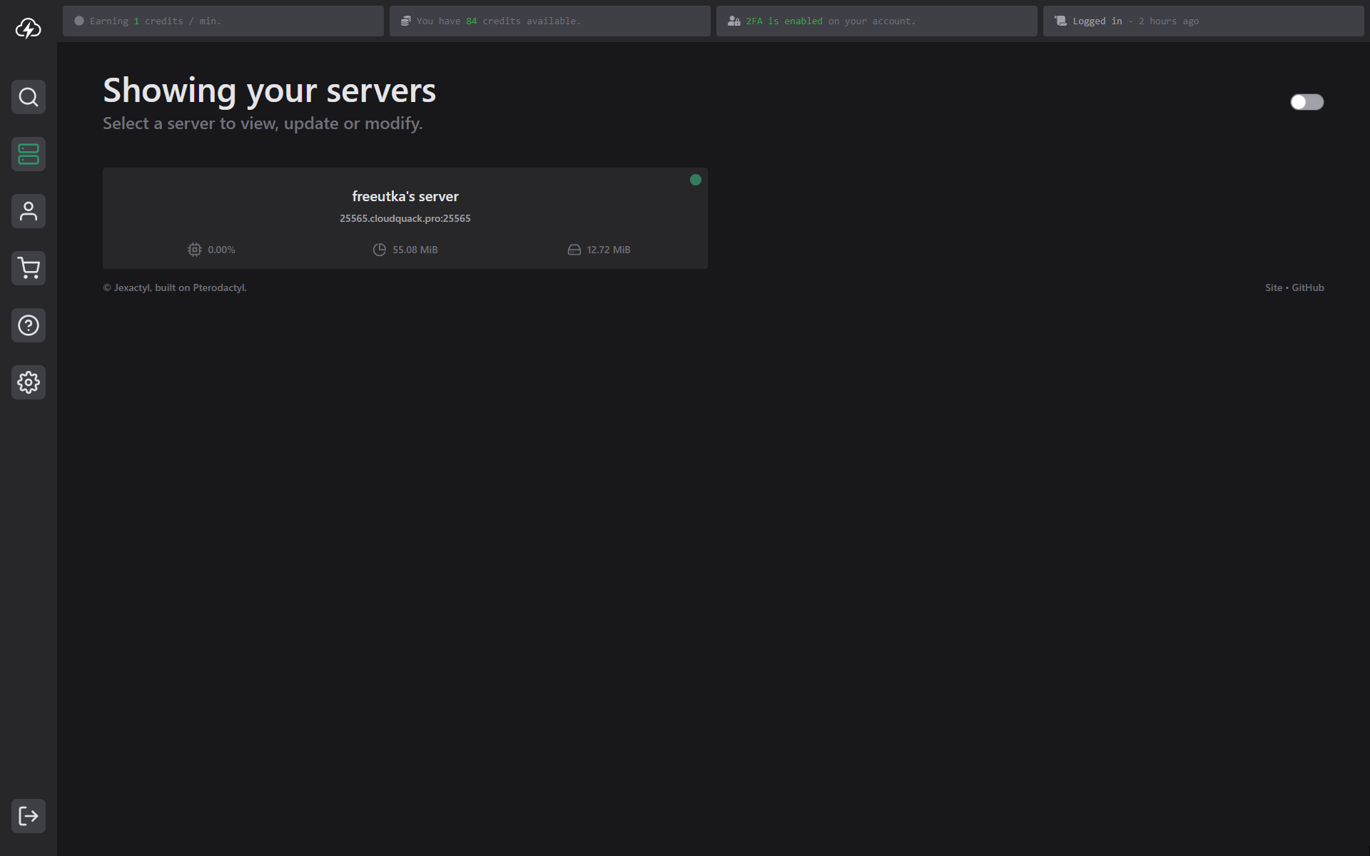Open the GitHub footer link
The width and height of the screenshot is (1370, 856).
coord(1308,287)
